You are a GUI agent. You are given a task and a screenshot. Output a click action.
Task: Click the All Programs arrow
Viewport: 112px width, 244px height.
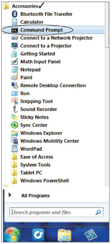pyautogui.click(x=10, y=195)
